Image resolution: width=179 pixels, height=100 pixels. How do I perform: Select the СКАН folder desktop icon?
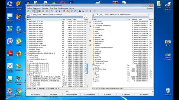pyautogui.click(x=159, y=5)
